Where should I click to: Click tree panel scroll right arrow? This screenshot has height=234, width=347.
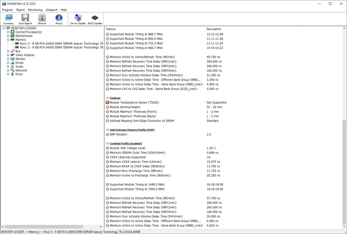click(101, 227)
